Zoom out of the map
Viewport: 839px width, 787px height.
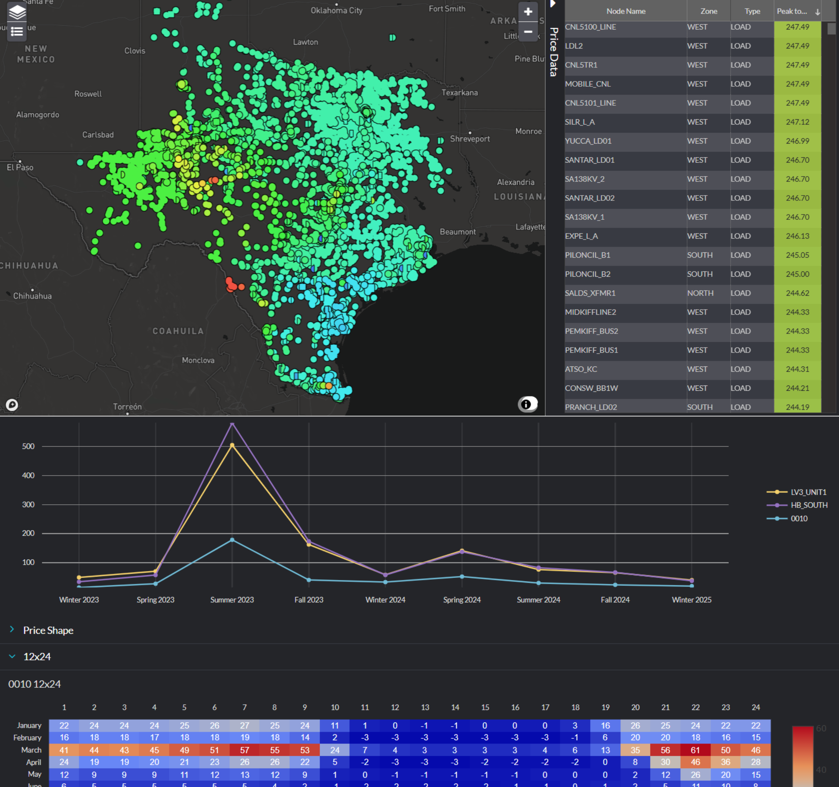pyautogui.click(x=528, y=31)
